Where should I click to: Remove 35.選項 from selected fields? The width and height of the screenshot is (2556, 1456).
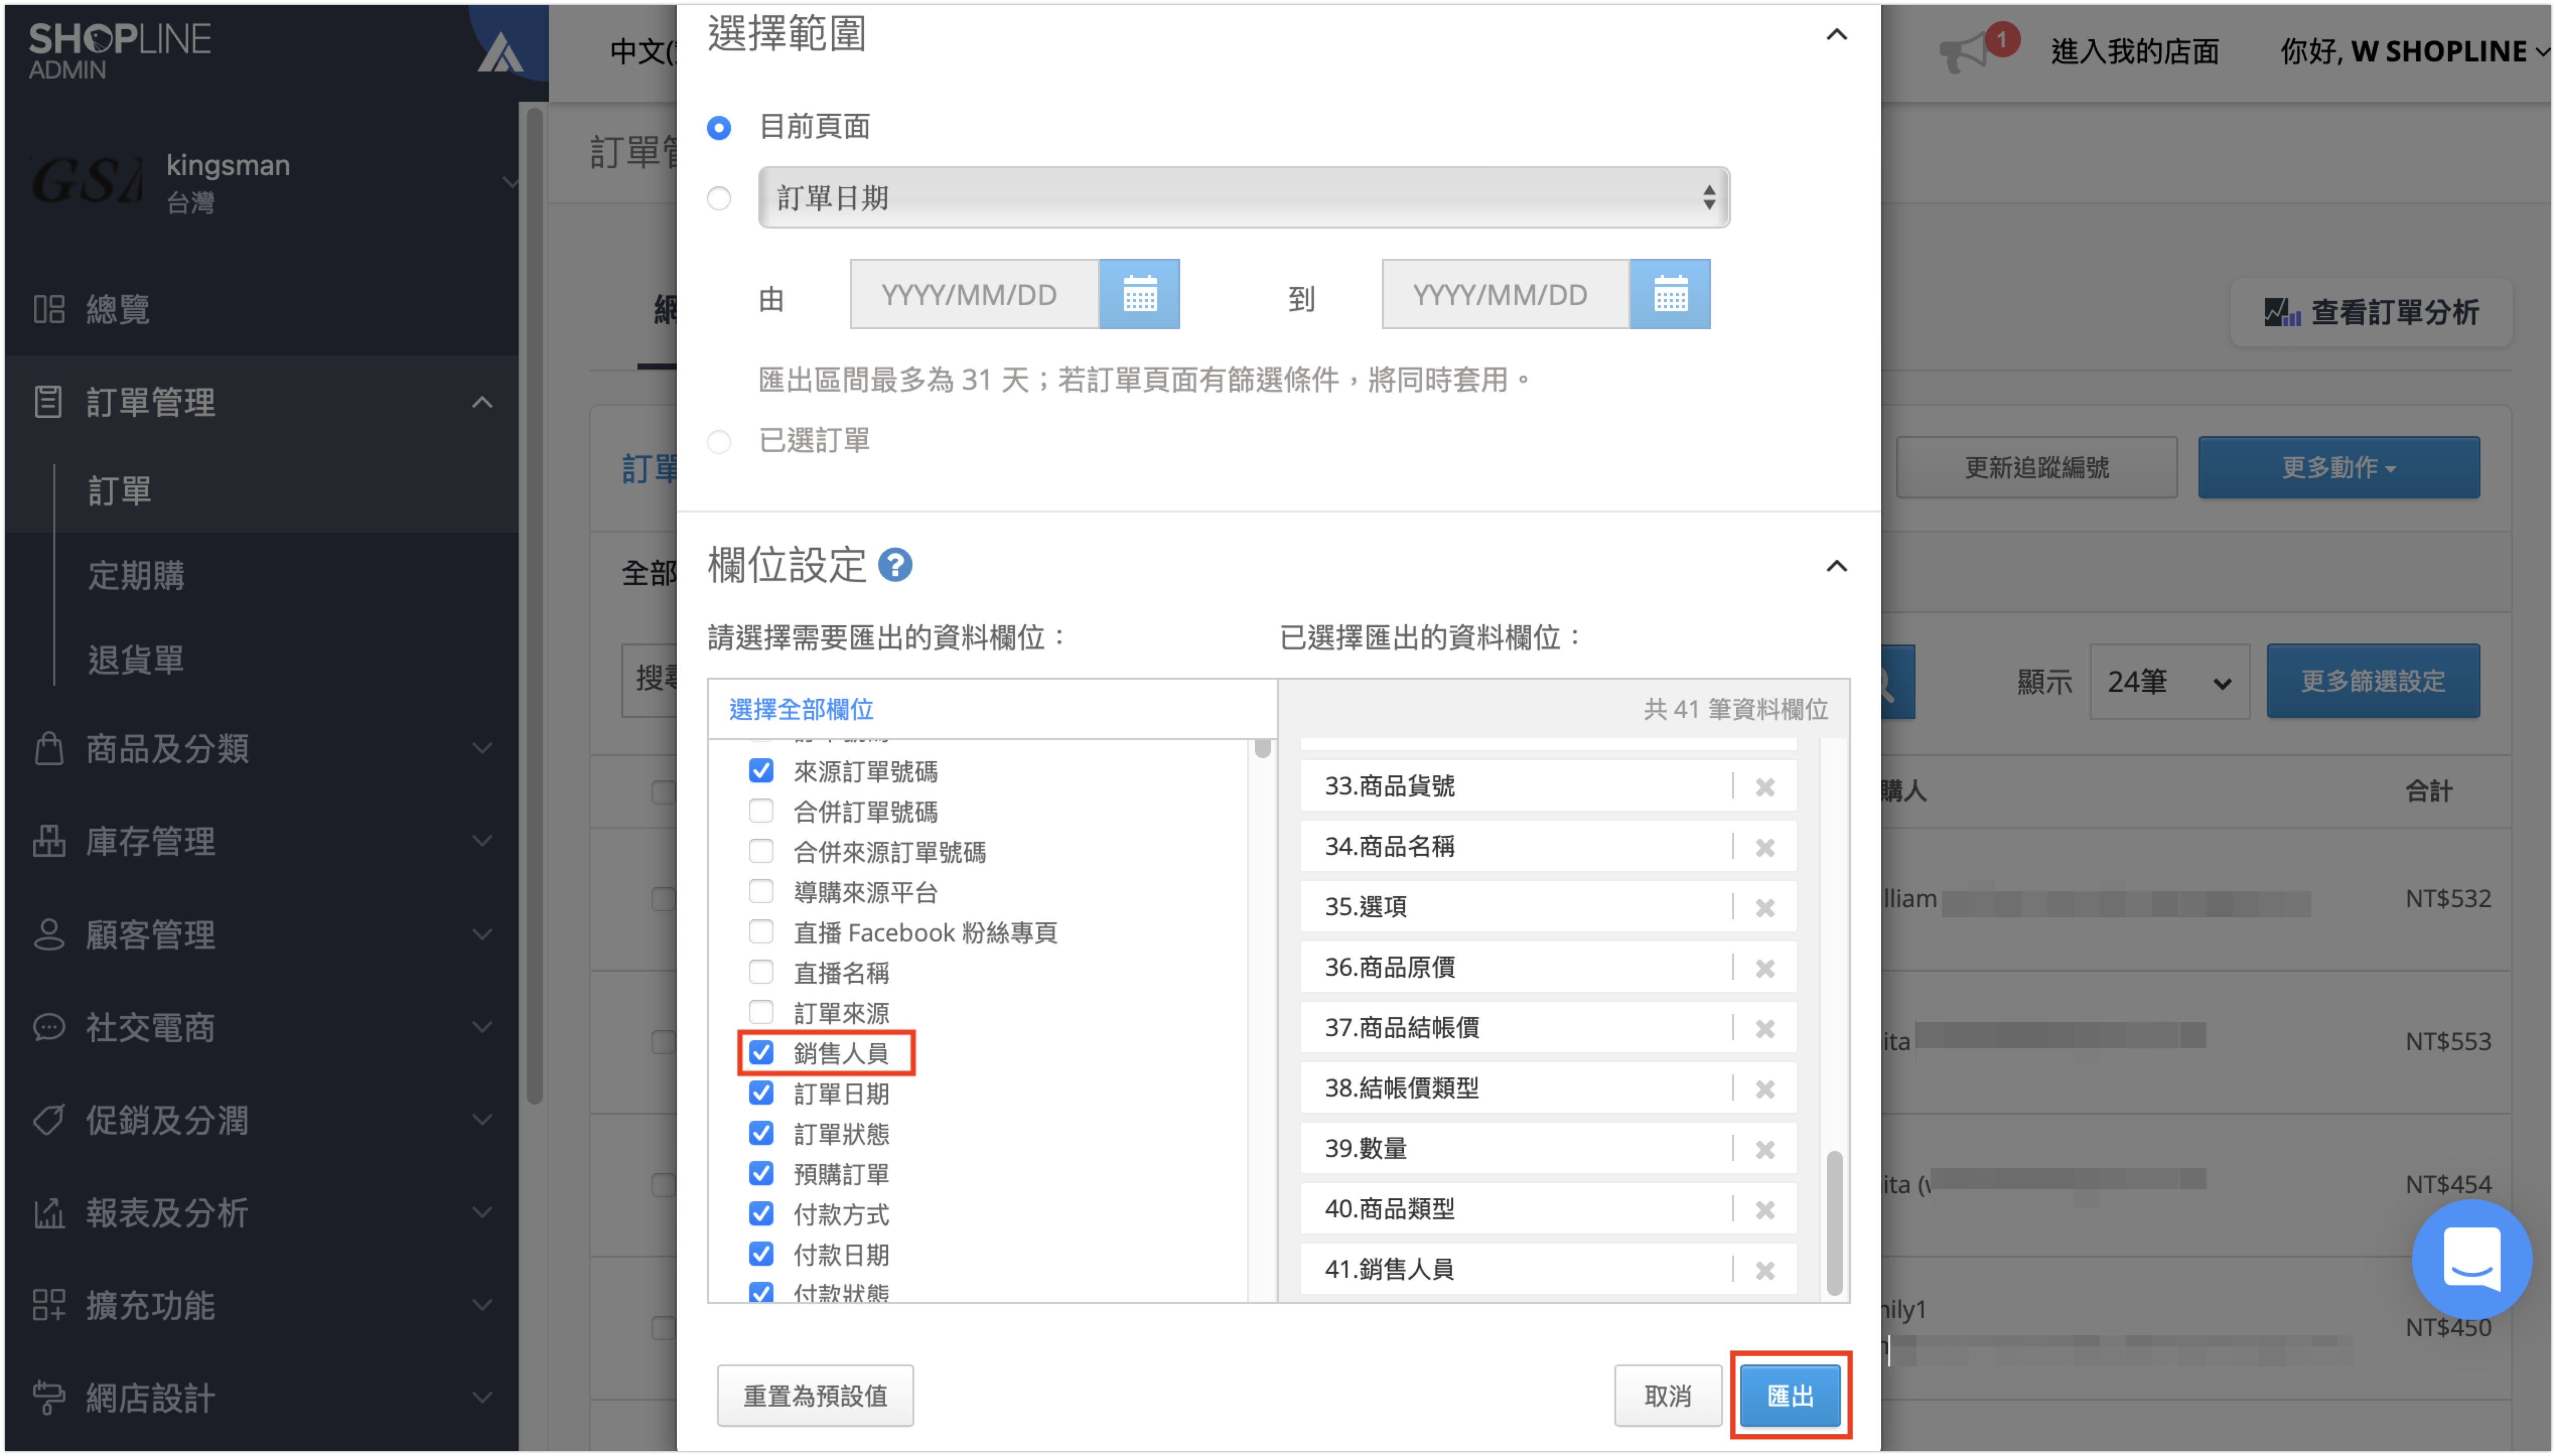point(1765,907)
